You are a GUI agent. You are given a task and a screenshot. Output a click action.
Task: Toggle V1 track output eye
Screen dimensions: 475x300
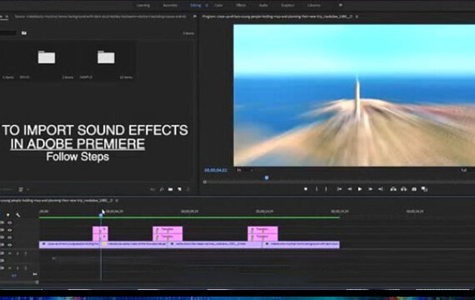[x=10, y=245]
